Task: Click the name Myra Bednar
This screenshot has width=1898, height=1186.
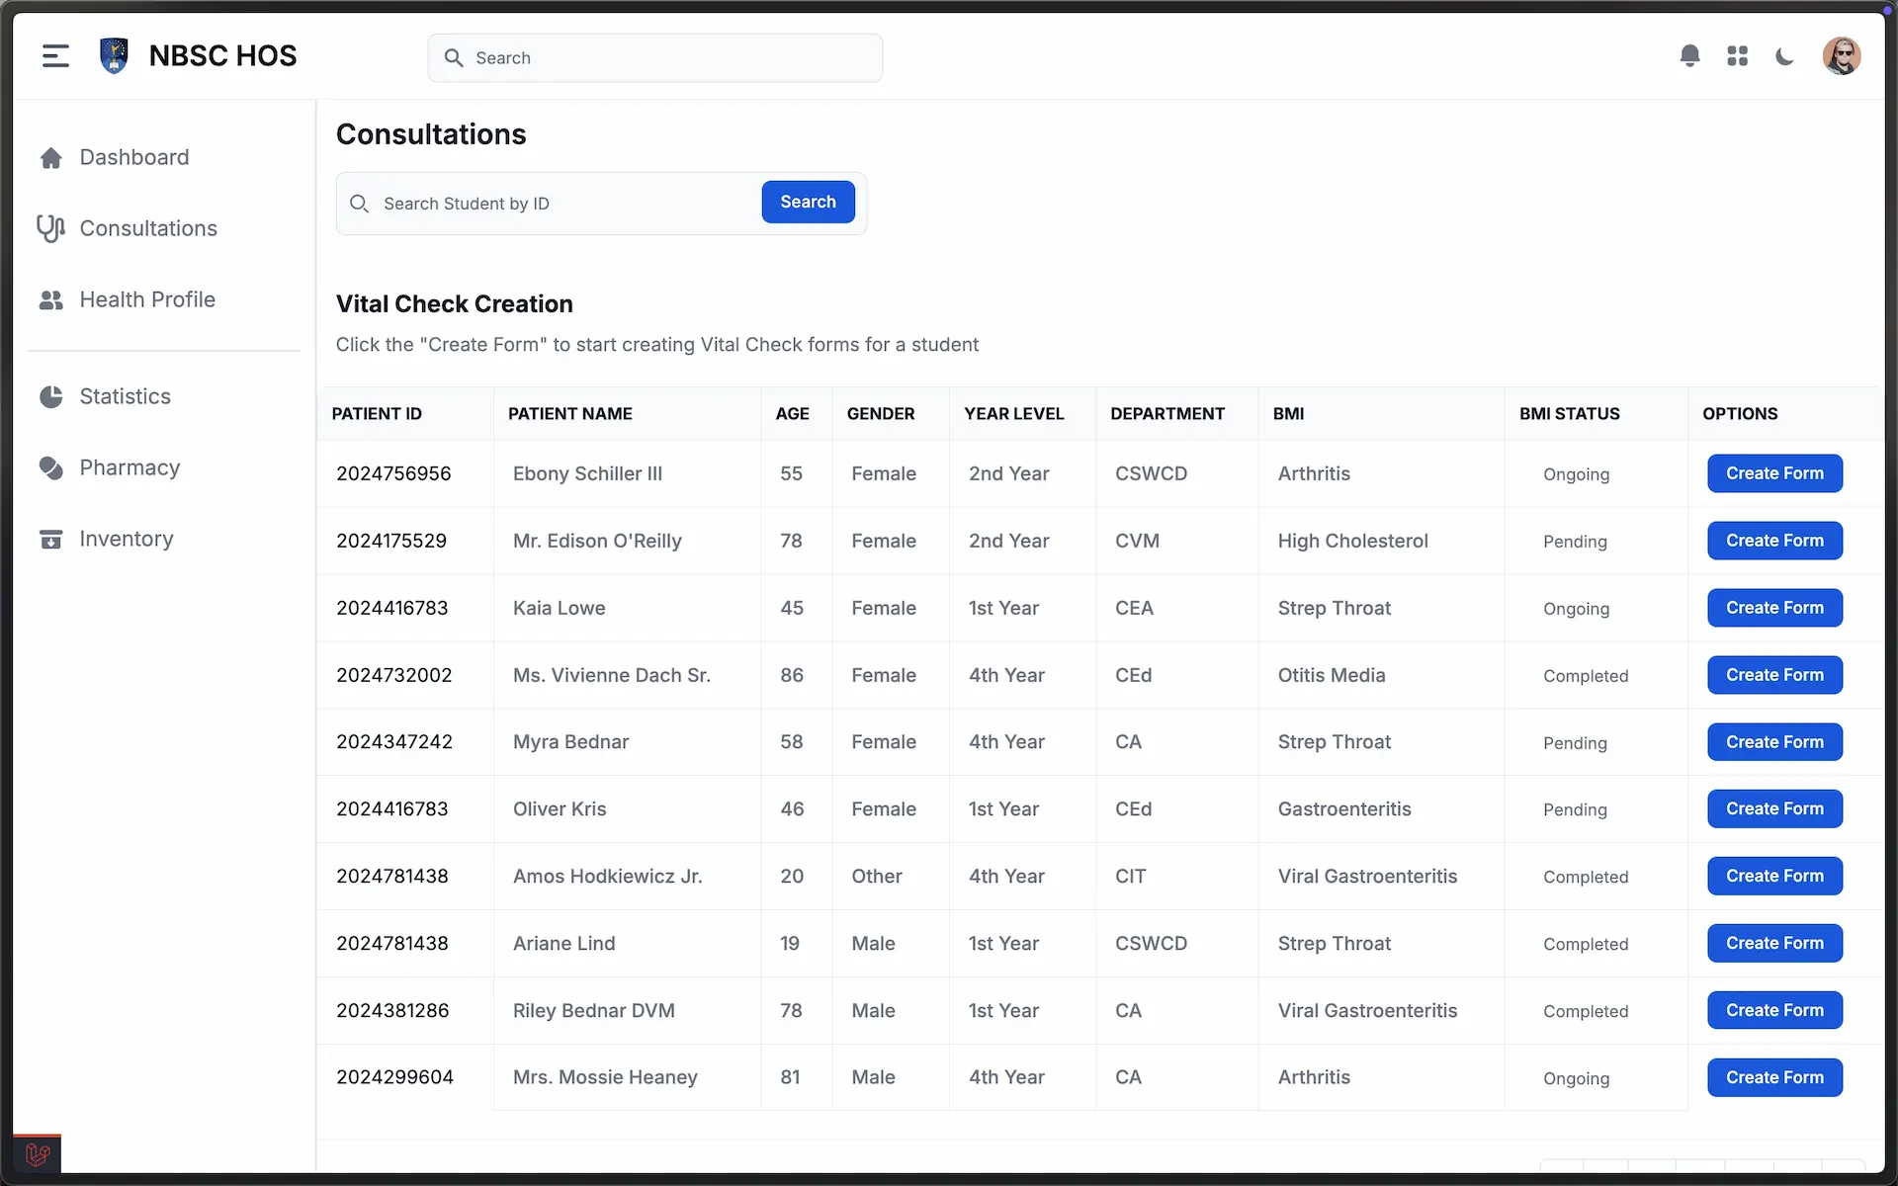Action: point(570,742)
